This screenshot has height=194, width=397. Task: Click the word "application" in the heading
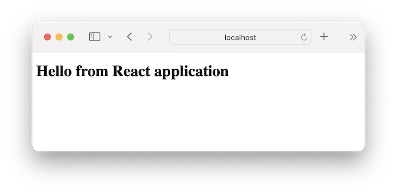[x=192, y=72]
